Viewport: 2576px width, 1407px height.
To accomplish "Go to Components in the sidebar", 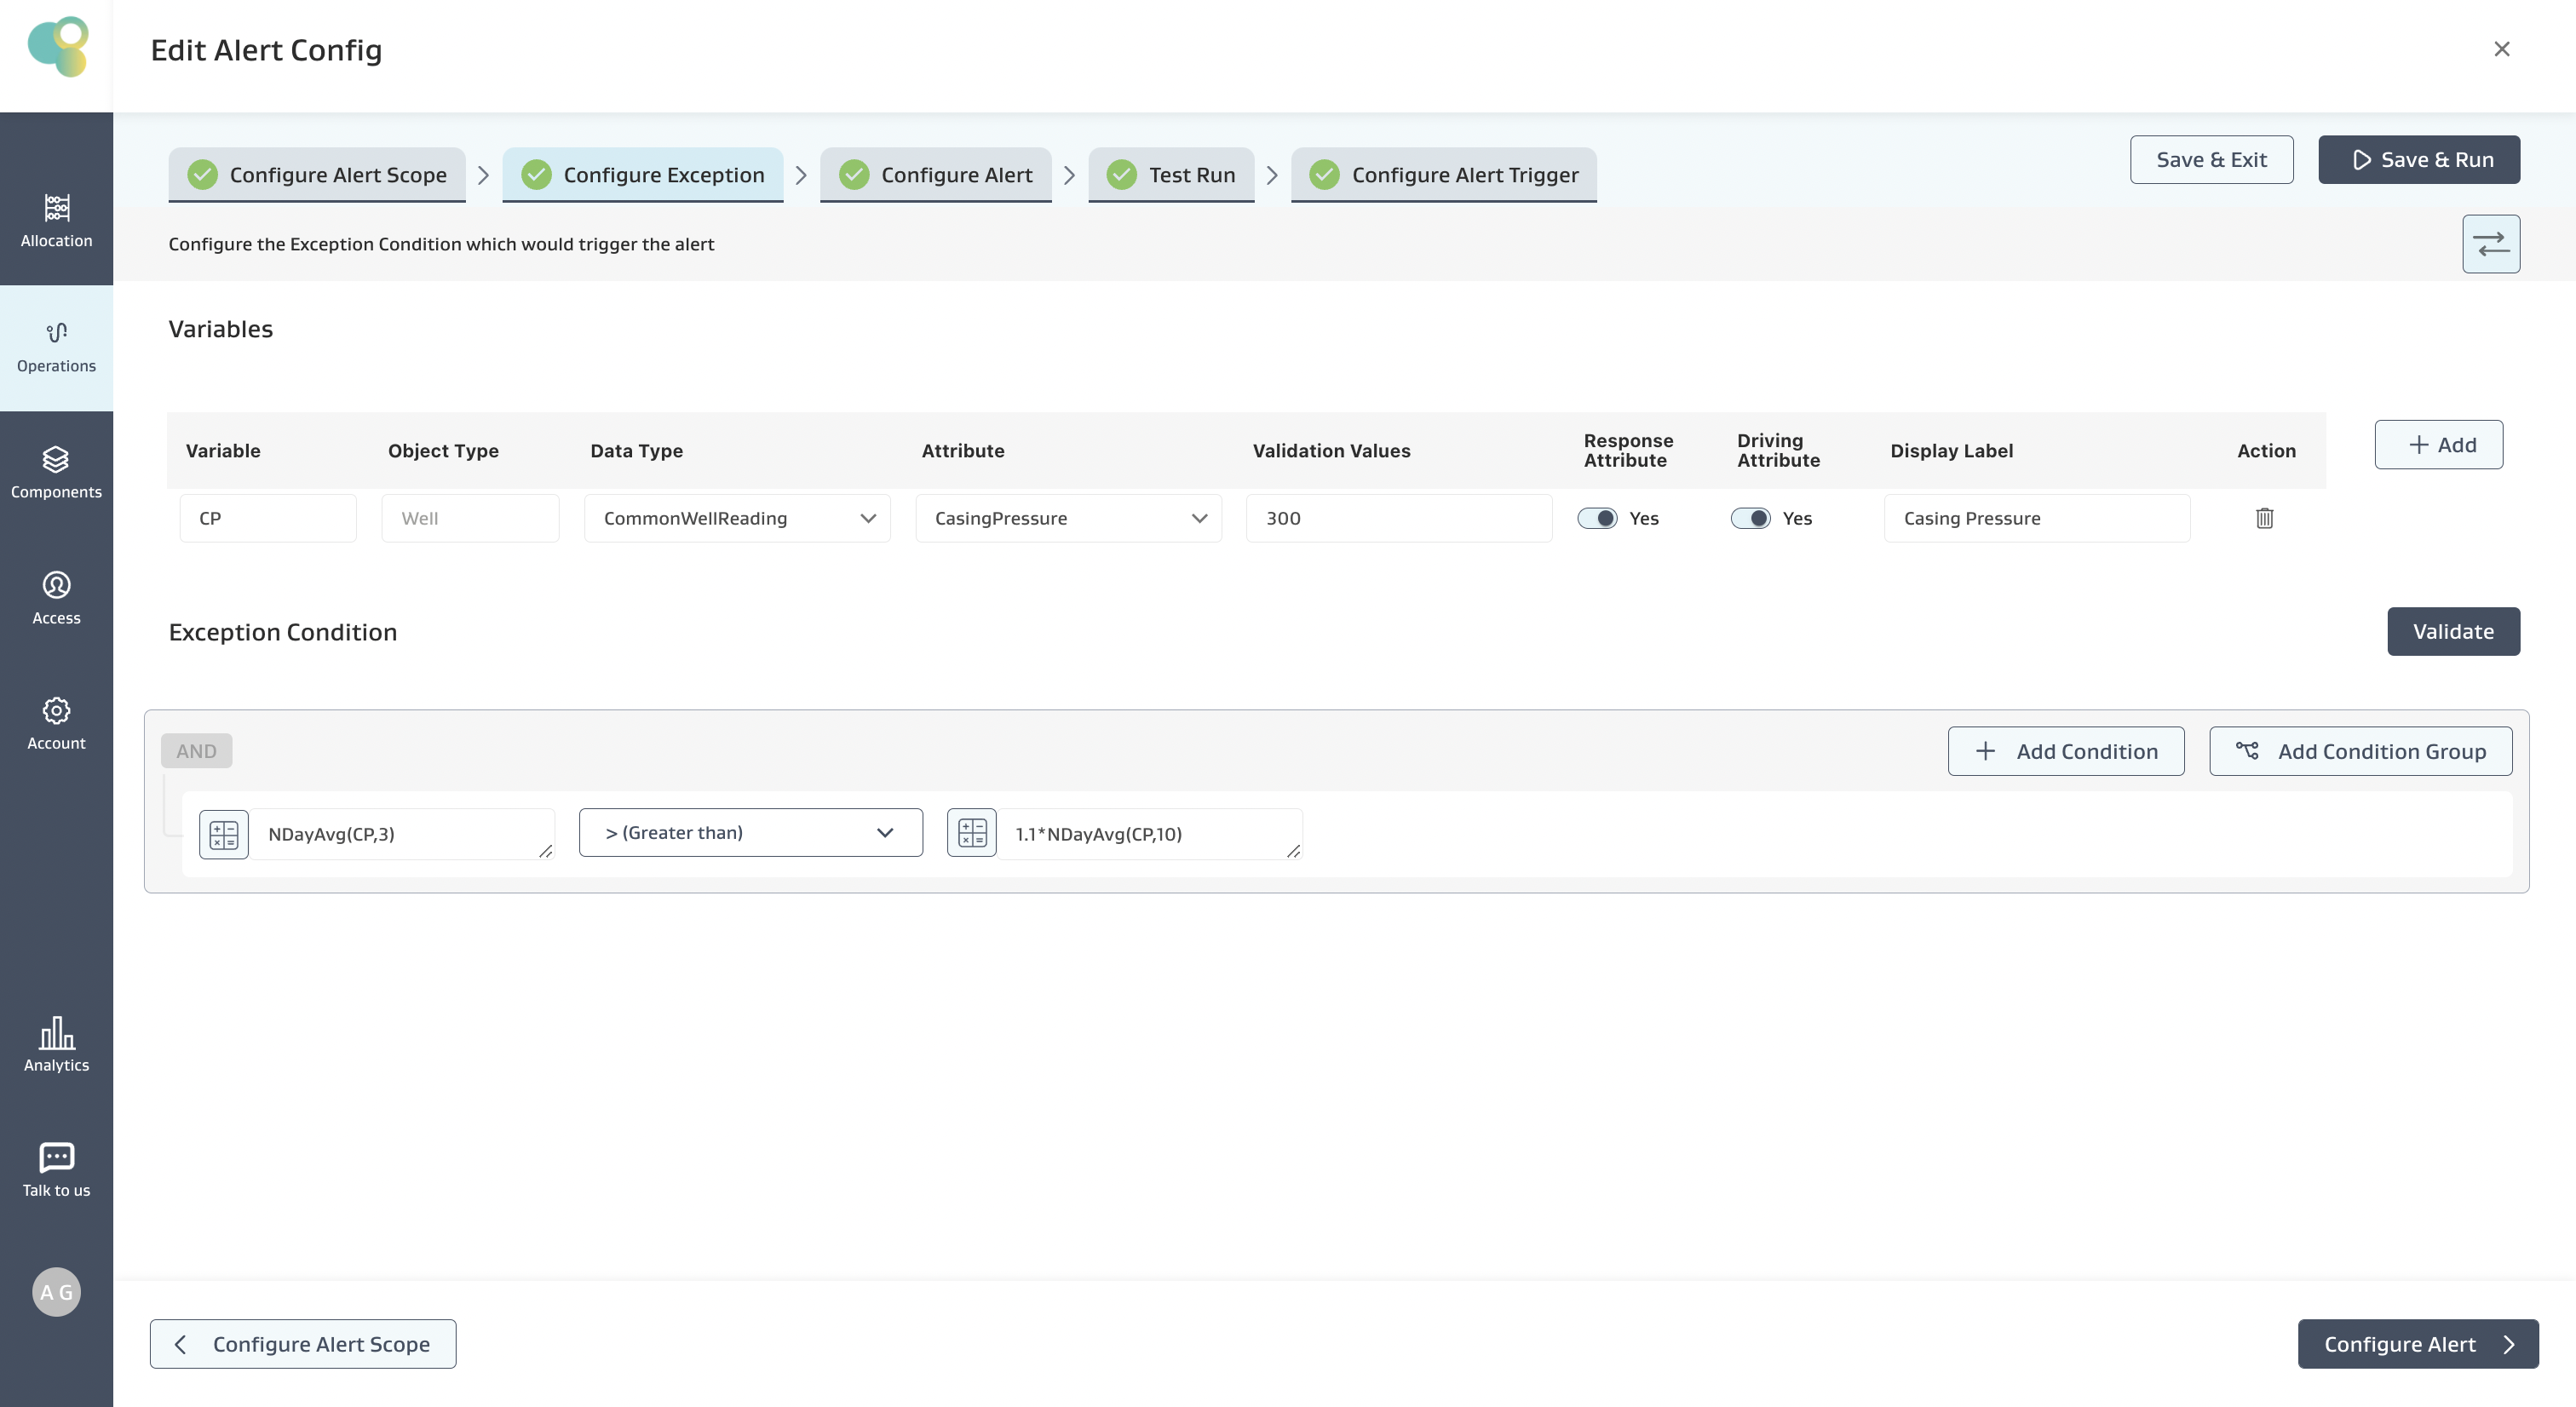I will pyautogui.click(x=56, y=472).
